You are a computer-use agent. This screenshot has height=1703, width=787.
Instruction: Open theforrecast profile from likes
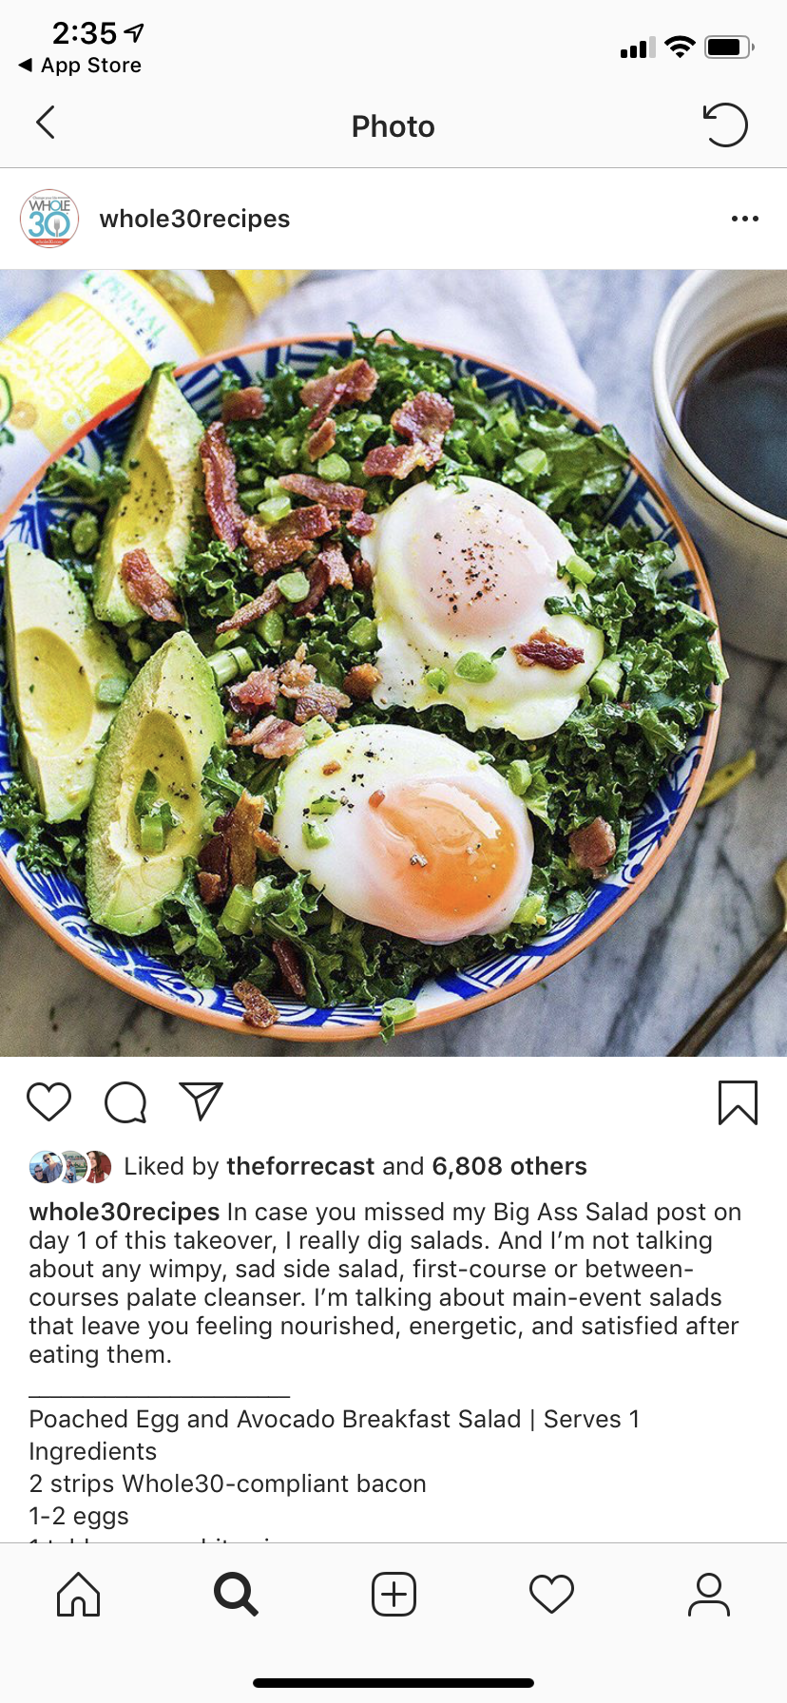(300, 1166)
